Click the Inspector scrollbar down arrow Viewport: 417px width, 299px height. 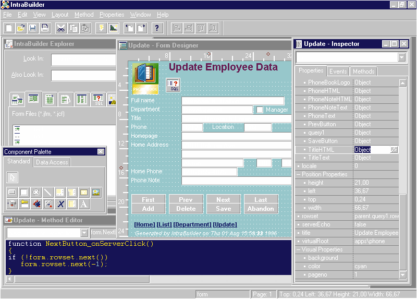[402, 275]
